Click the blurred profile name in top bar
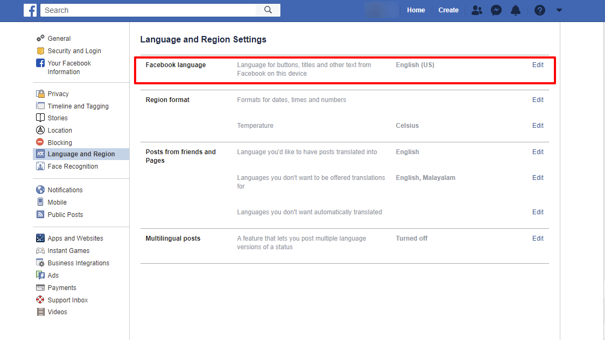 point(381,10)
